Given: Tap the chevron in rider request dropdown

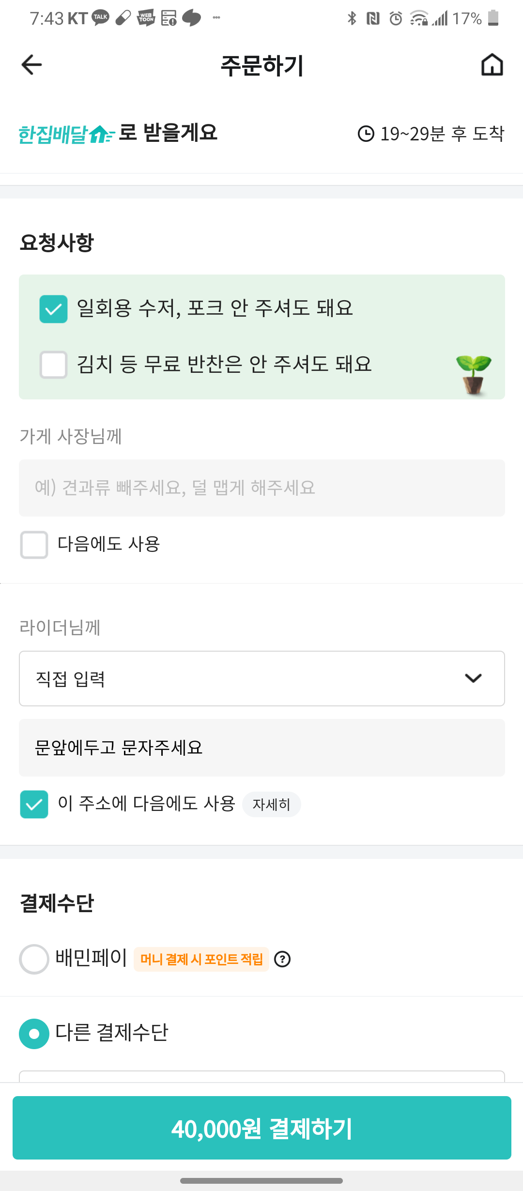Looking at the screenshot, I should [473, 678].
